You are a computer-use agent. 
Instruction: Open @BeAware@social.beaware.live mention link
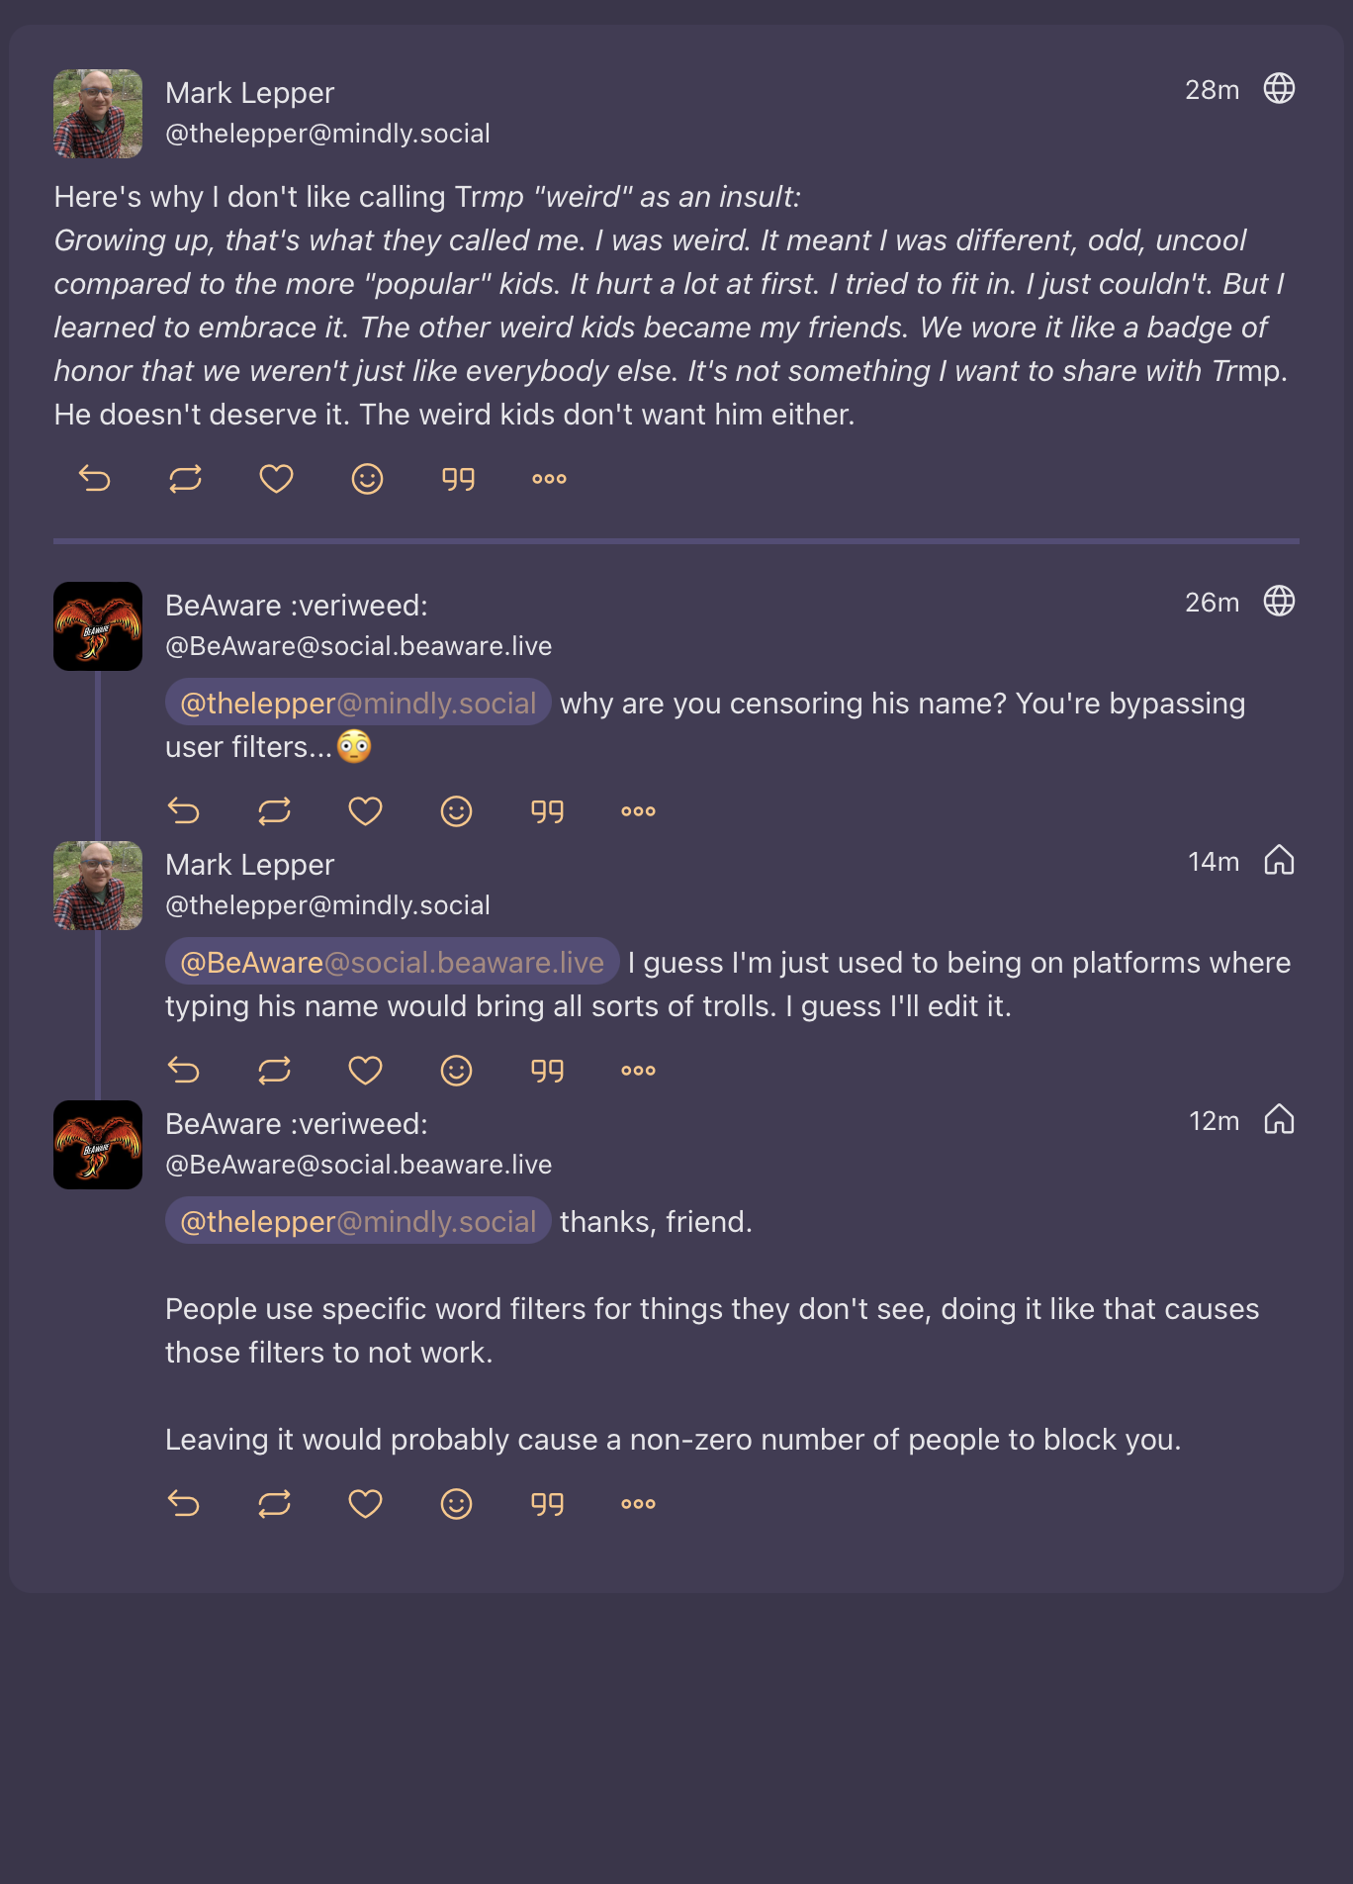coord(392,962)
